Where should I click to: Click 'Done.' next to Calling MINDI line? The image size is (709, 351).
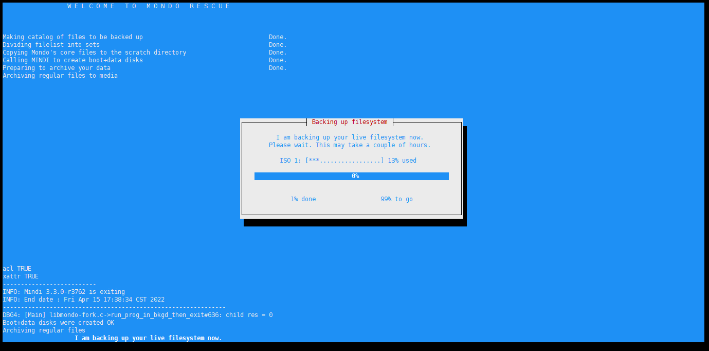point(278,60)
